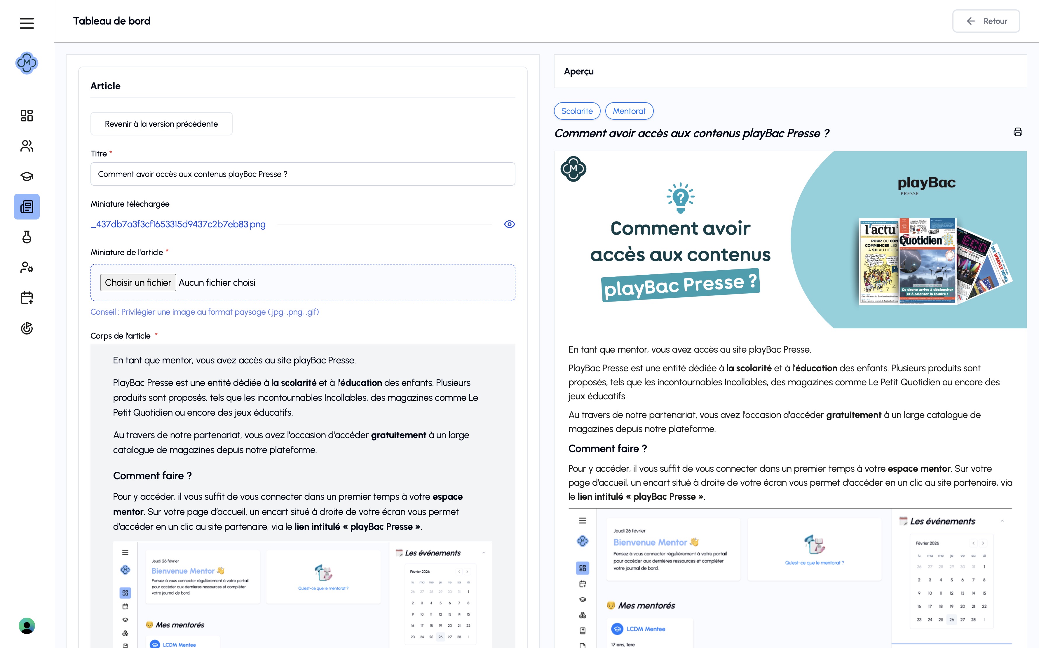Open the graduation cap icon in sidebar
The height and width of the screenshot is (648, 1039).
coord(27,176)
